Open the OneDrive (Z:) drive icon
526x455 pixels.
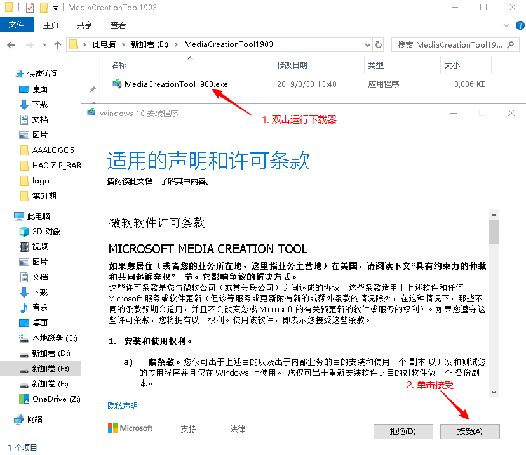pos(24,399)
